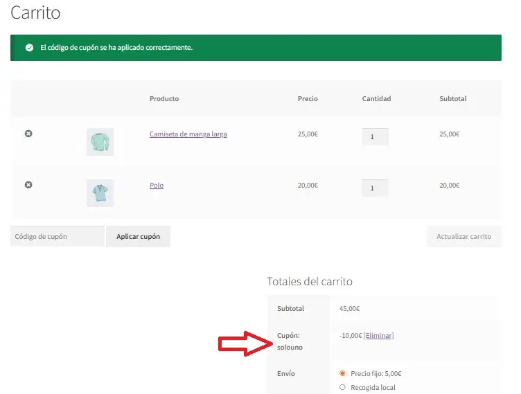
Task: Remove the Polo item from cart
Action: tap(28, 185)
